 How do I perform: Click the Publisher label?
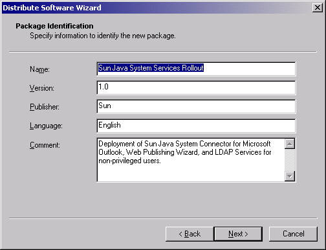(45, 107)
